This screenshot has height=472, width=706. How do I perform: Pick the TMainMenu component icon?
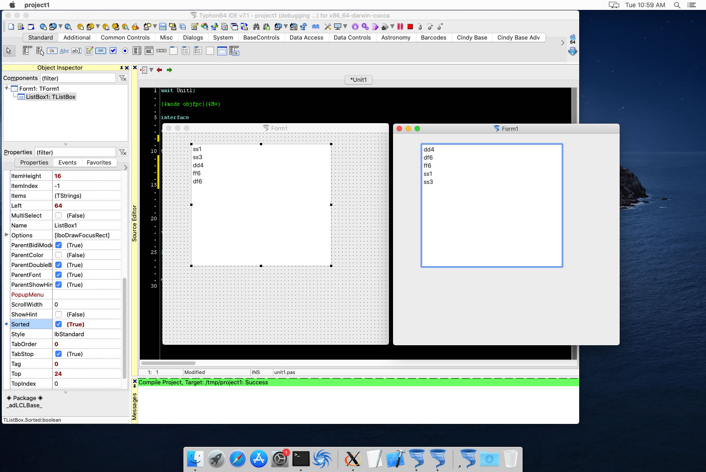coord(27,50)
